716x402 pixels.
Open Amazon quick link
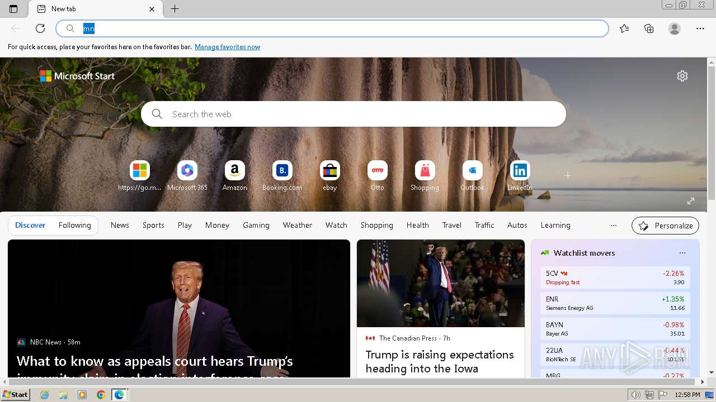(x=235, y=176)
